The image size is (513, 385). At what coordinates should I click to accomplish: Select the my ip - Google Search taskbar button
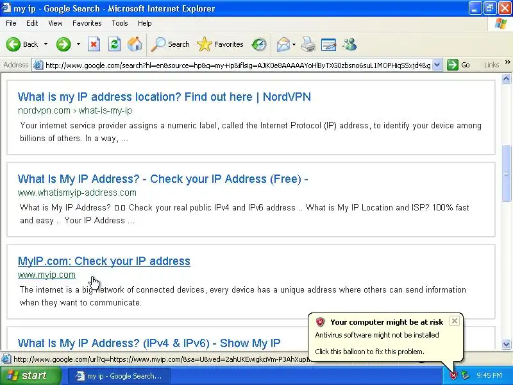tap(119, 376)
